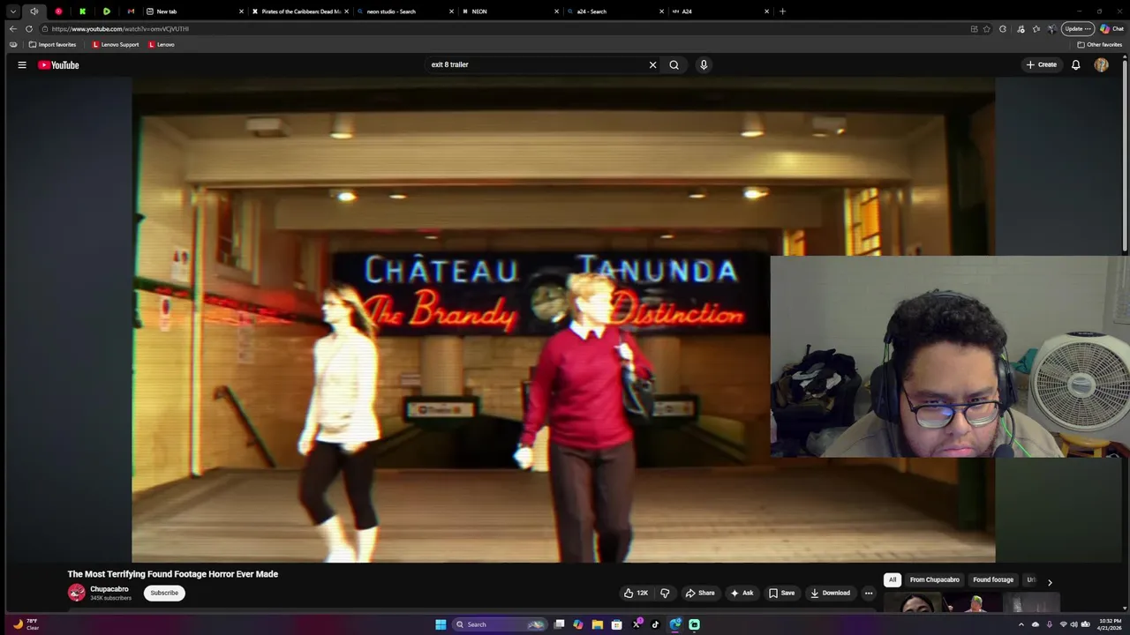The image size is (1130, 635).
Task: Open the clock and date flyout
Action: 1110,624
